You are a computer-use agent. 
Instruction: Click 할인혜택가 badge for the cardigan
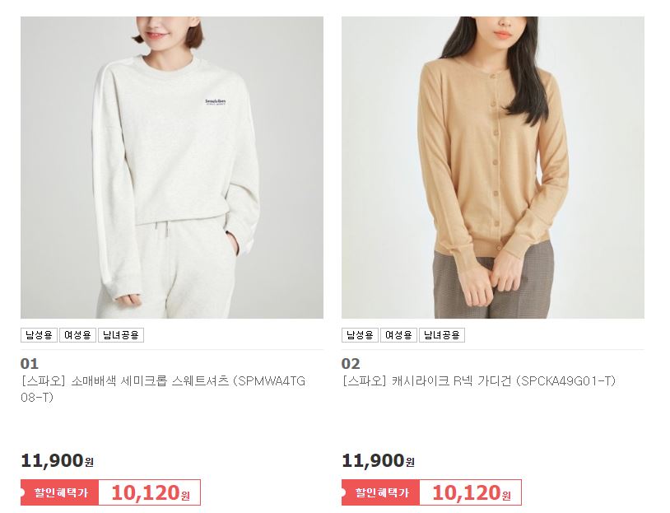click(x=381, y=492)
